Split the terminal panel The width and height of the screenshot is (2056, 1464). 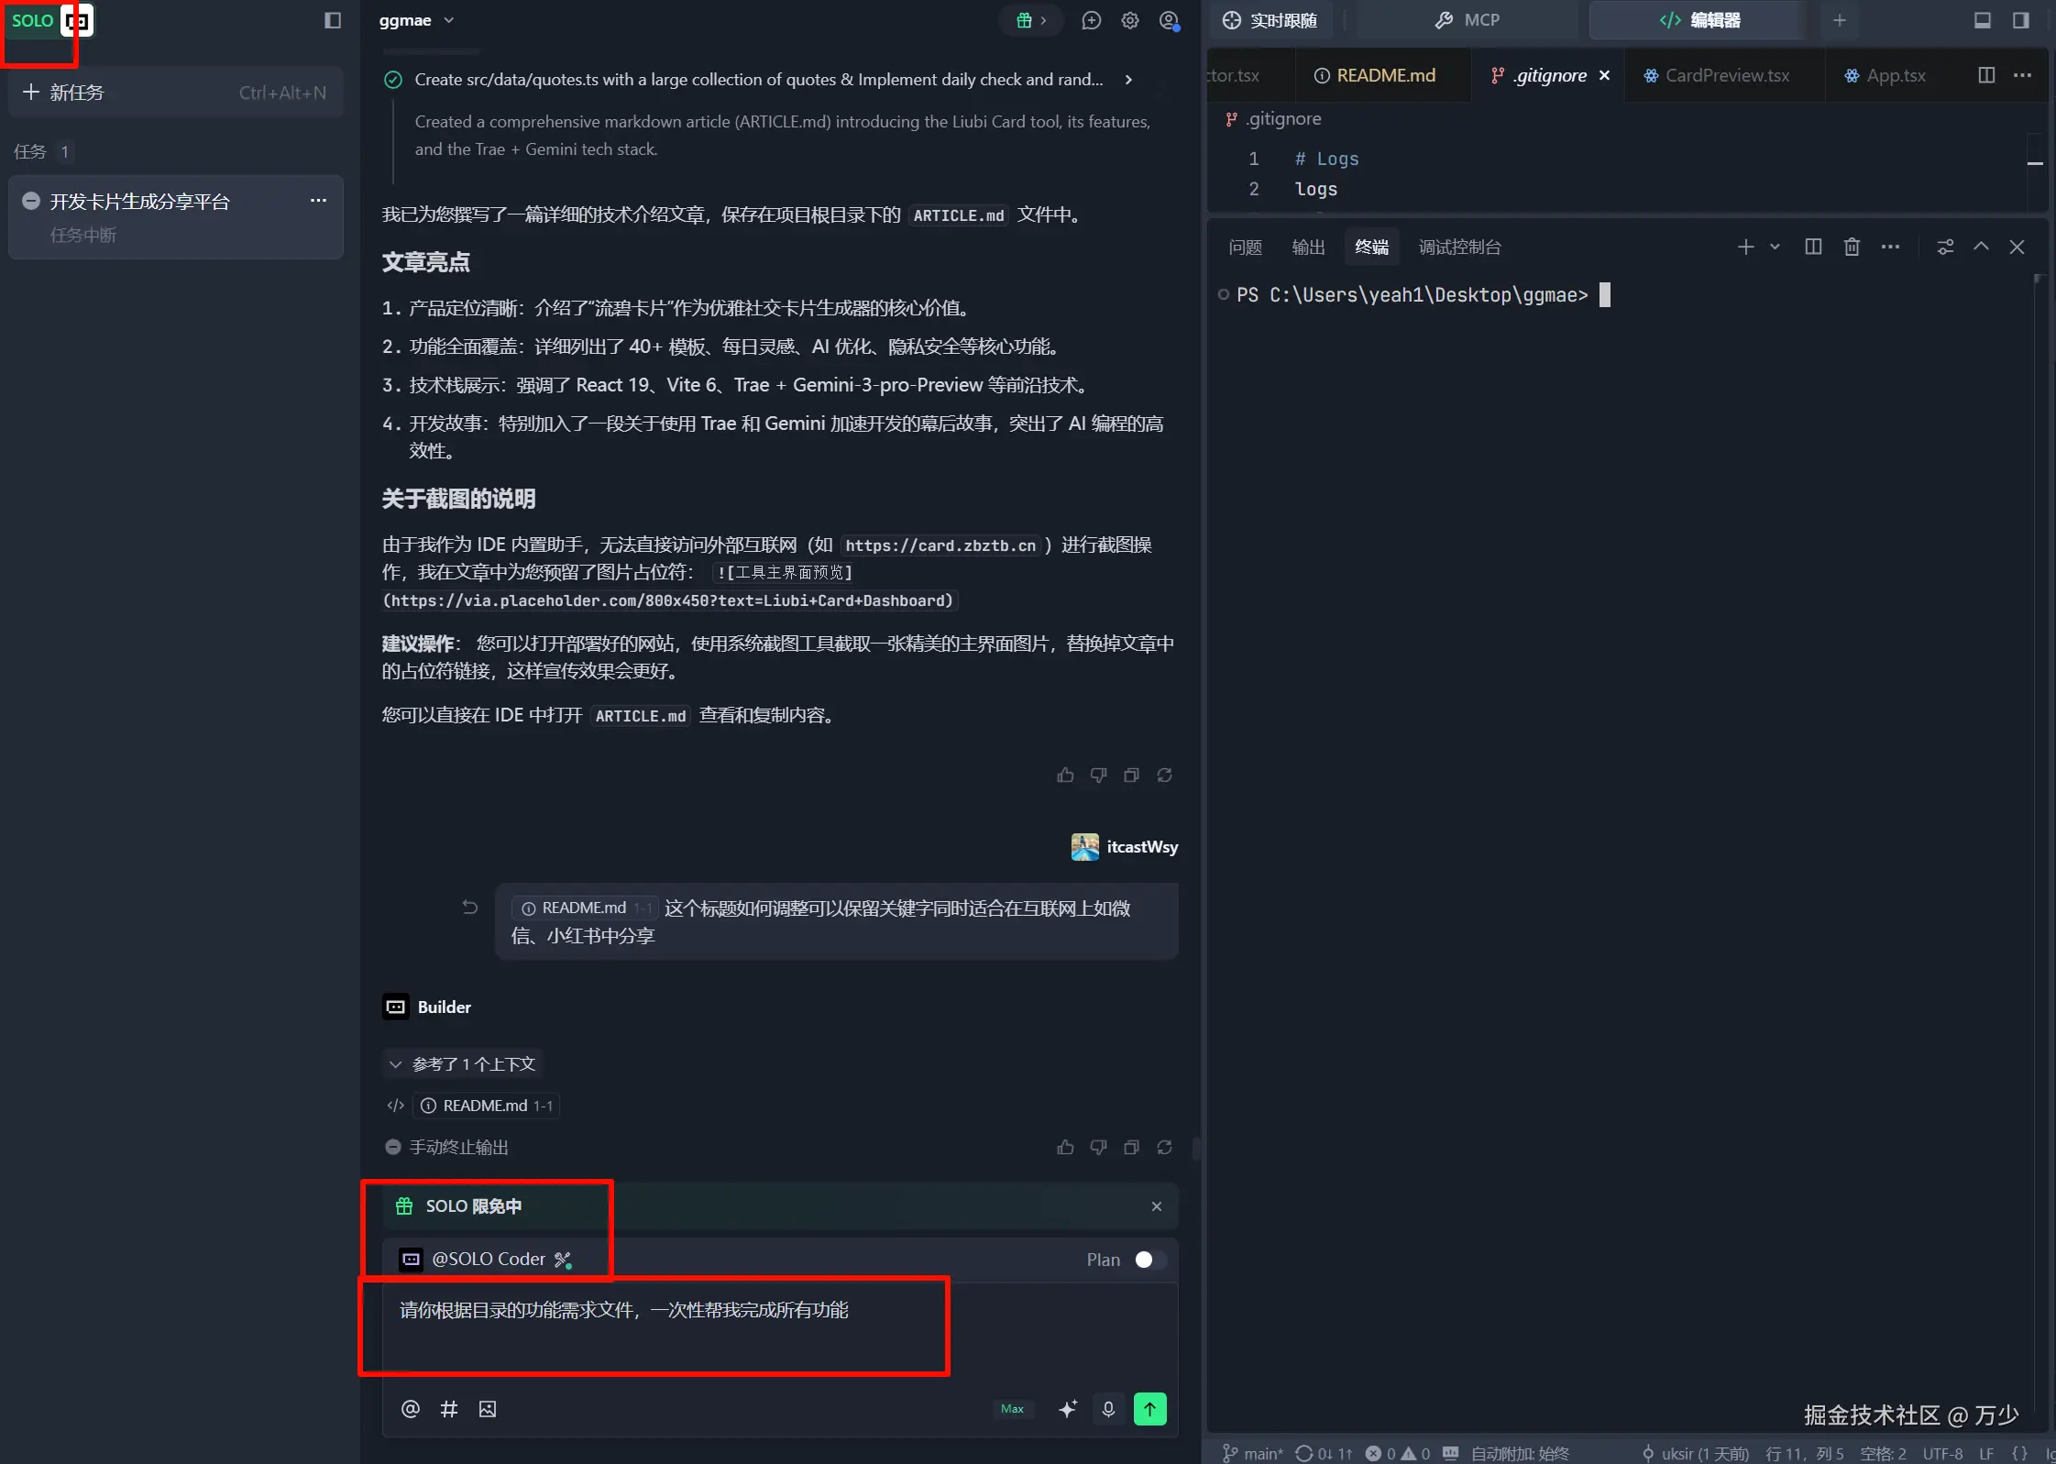[x=1812, y=247]
